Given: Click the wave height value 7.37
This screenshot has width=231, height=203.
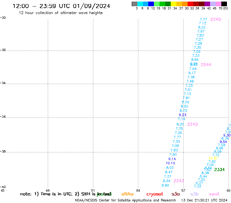Looking at the screenshot, I should click(x=168, y=176).
